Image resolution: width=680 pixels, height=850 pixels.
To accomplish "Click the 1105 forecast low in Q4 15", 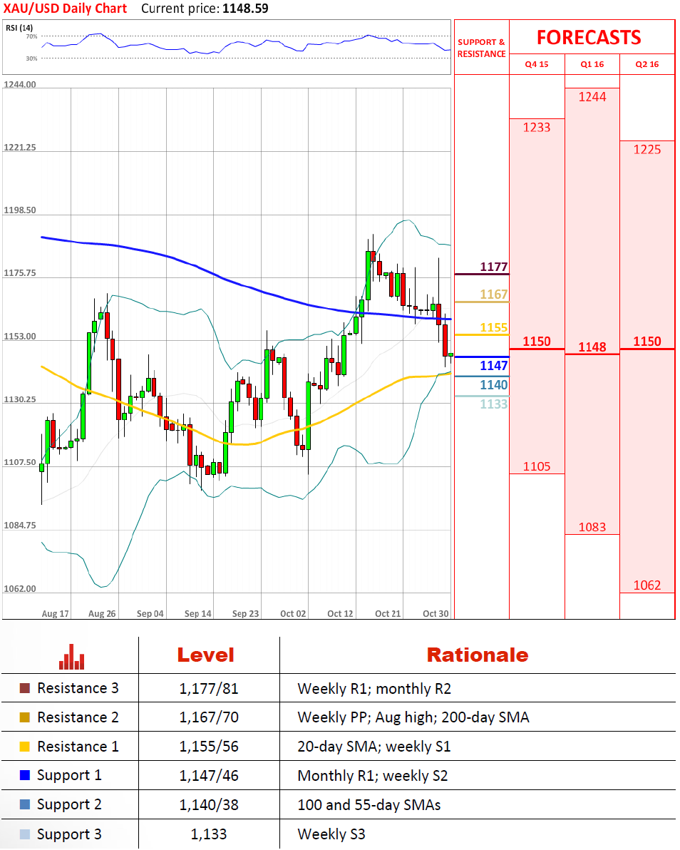I will (537, 467).
